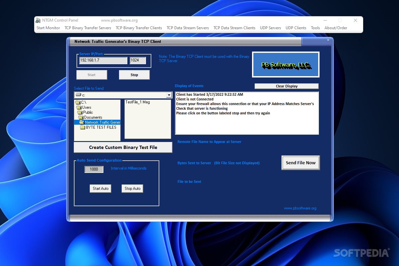Select the Network Traffic Gener folder row

click(97, 122)
